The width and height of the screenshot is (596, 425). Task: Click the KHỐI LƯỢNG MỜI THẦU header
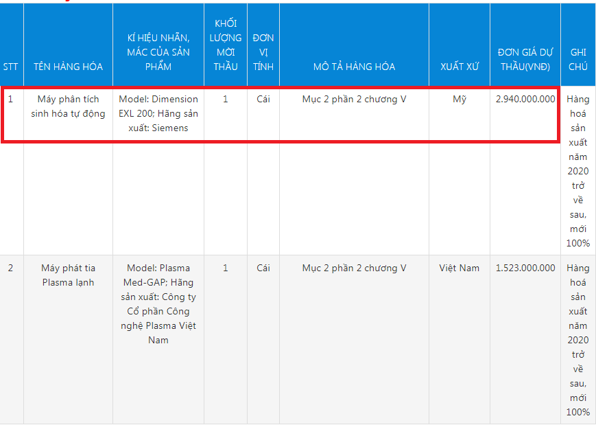(x=225, y=45)
